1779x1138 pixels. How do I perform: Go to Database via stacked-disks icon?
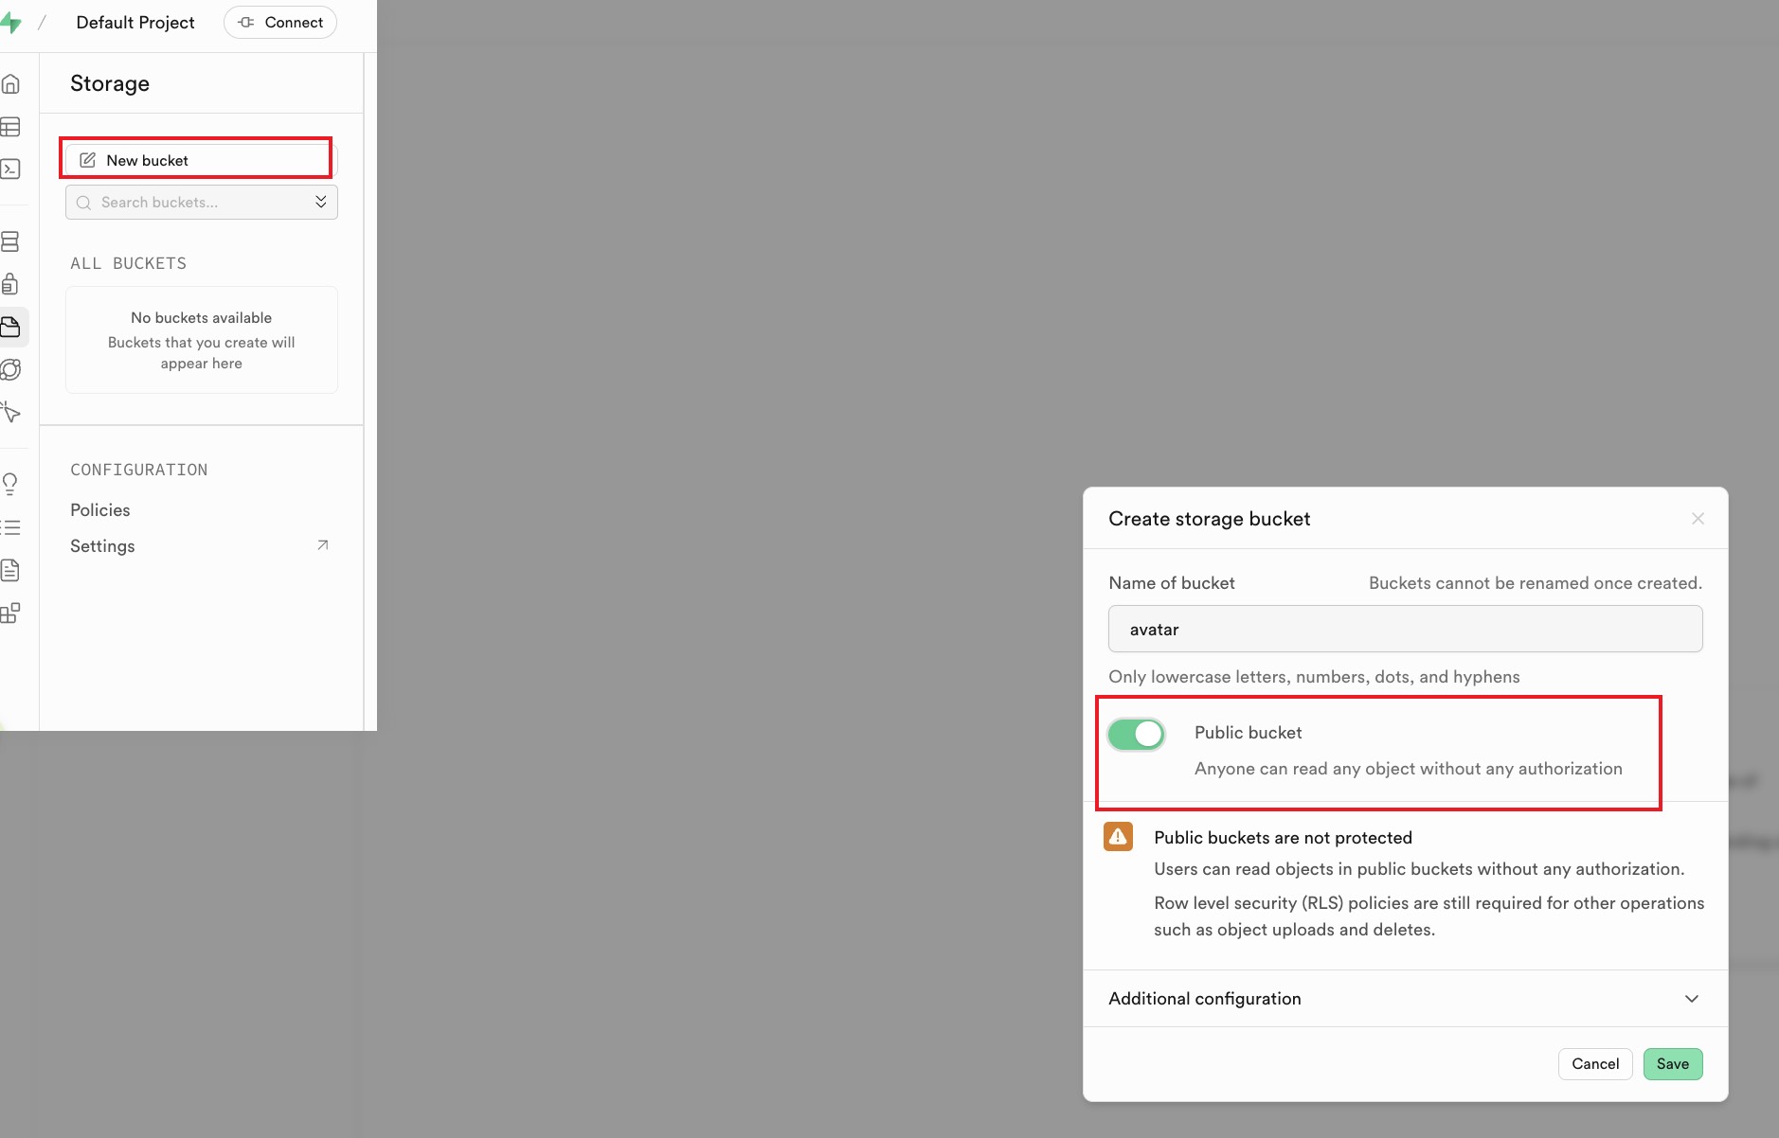[10, 241]
